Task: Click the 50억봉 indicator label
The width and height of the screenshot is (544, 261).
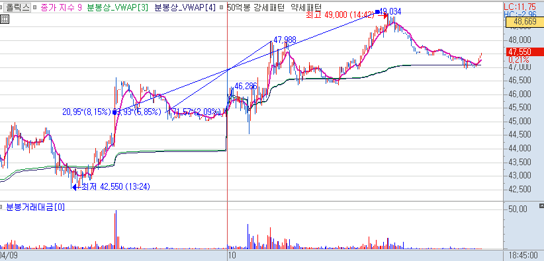Action: click(238, 8)
